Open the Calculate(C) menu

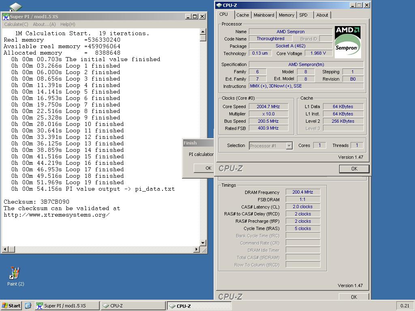point(16,24)
